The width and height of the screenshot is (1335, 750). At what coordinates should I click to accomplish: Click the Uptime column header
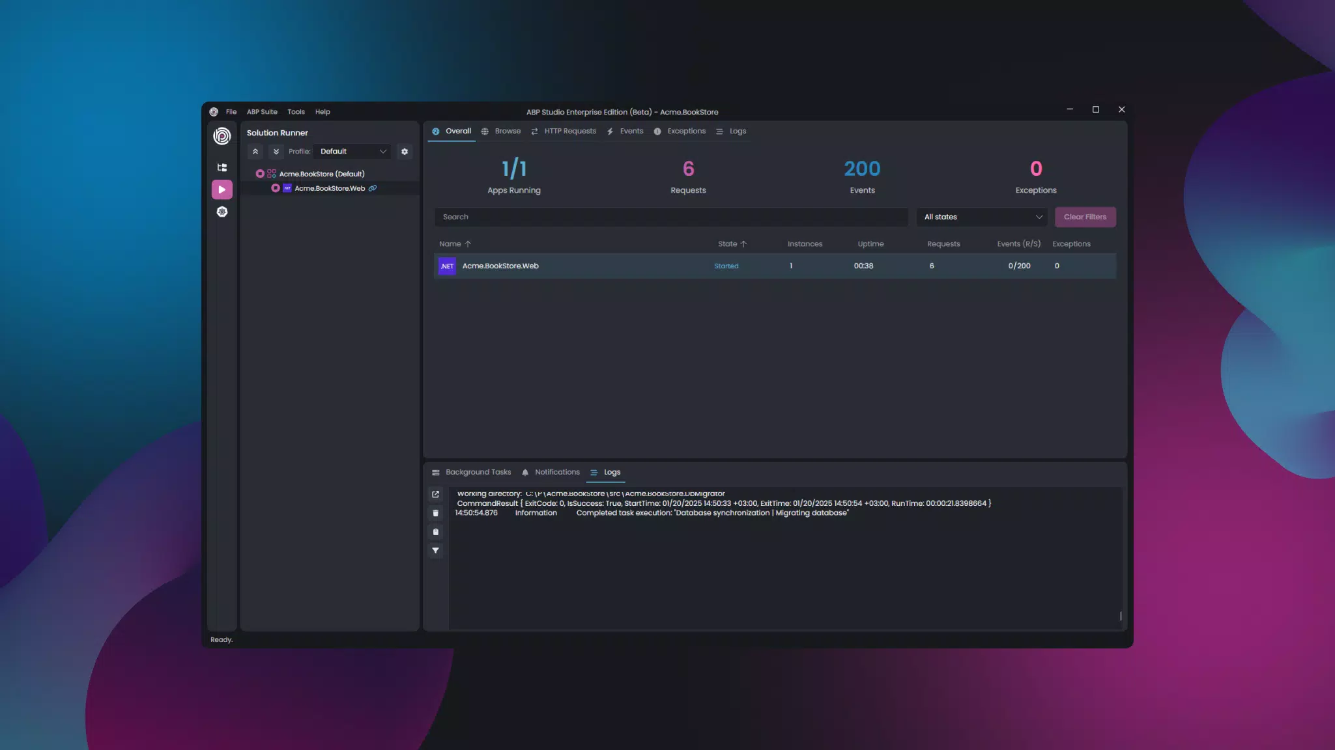870,244
